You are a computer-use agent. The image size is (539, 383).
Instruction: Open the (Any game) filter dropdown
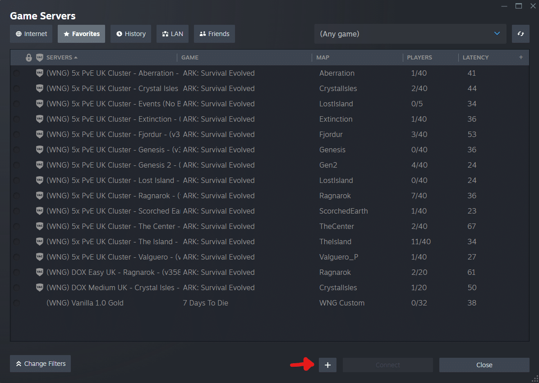point(410,34)
